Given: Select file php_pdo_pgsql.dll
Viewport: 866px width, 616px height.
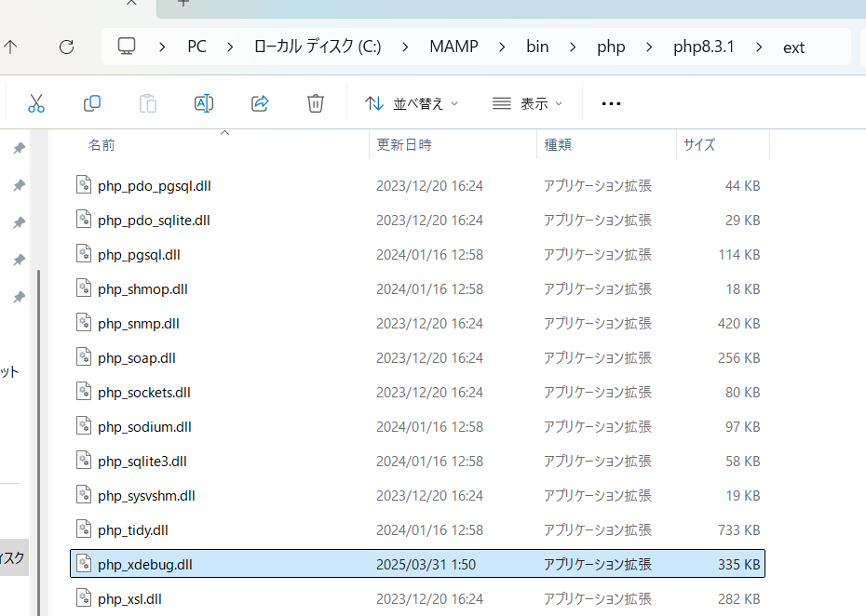Looking at the screenshot, I should pos(417,185).
